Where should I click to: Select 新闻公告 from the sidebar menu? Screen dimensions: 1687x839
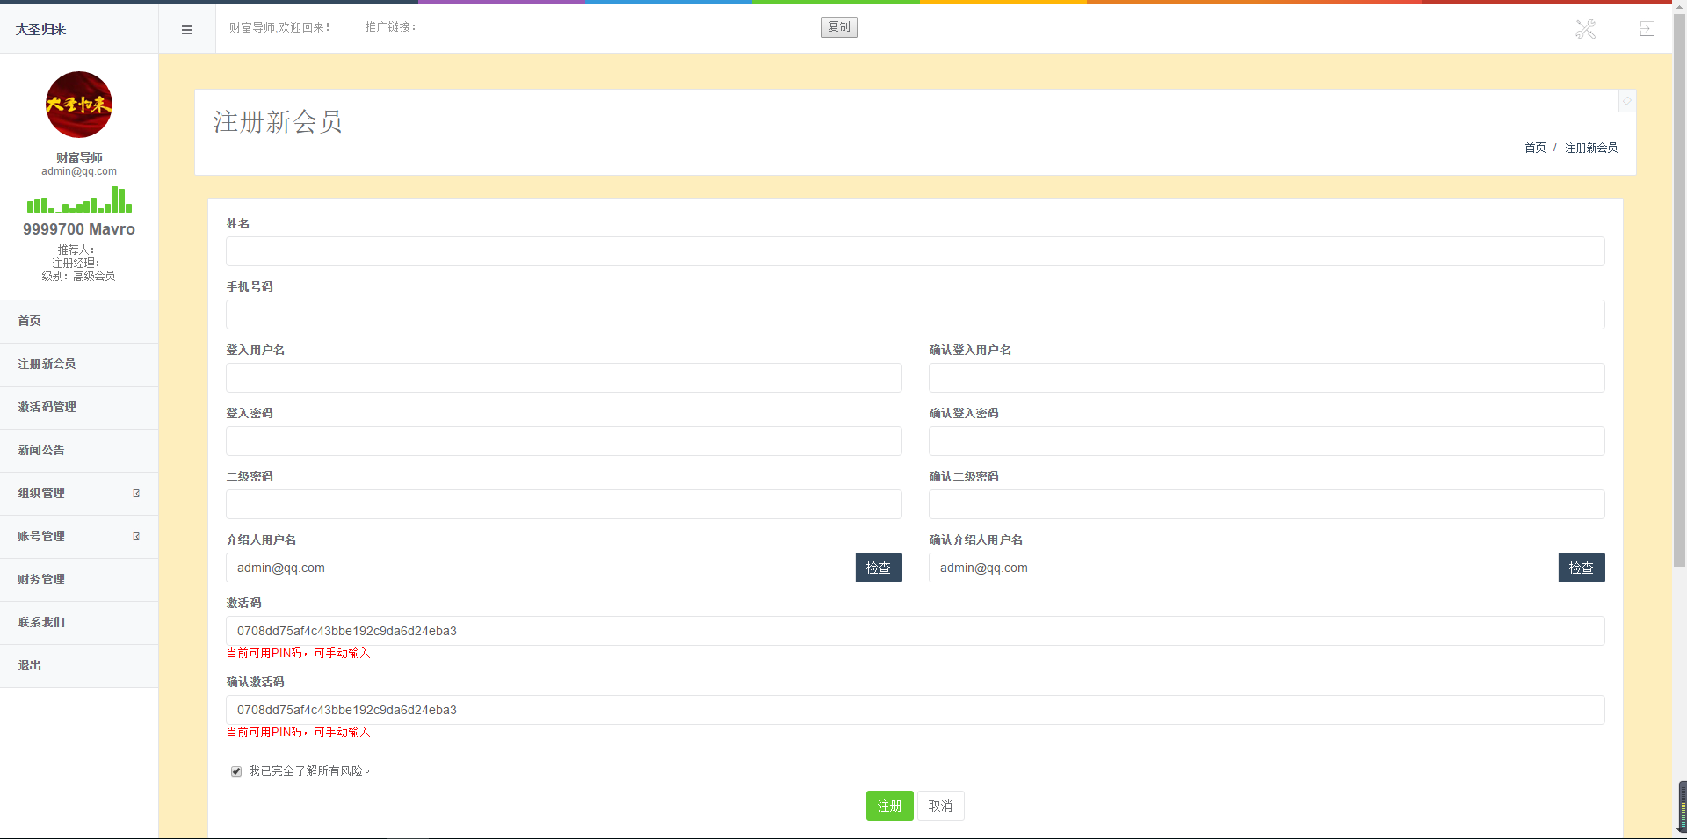(x=41, y=451)
